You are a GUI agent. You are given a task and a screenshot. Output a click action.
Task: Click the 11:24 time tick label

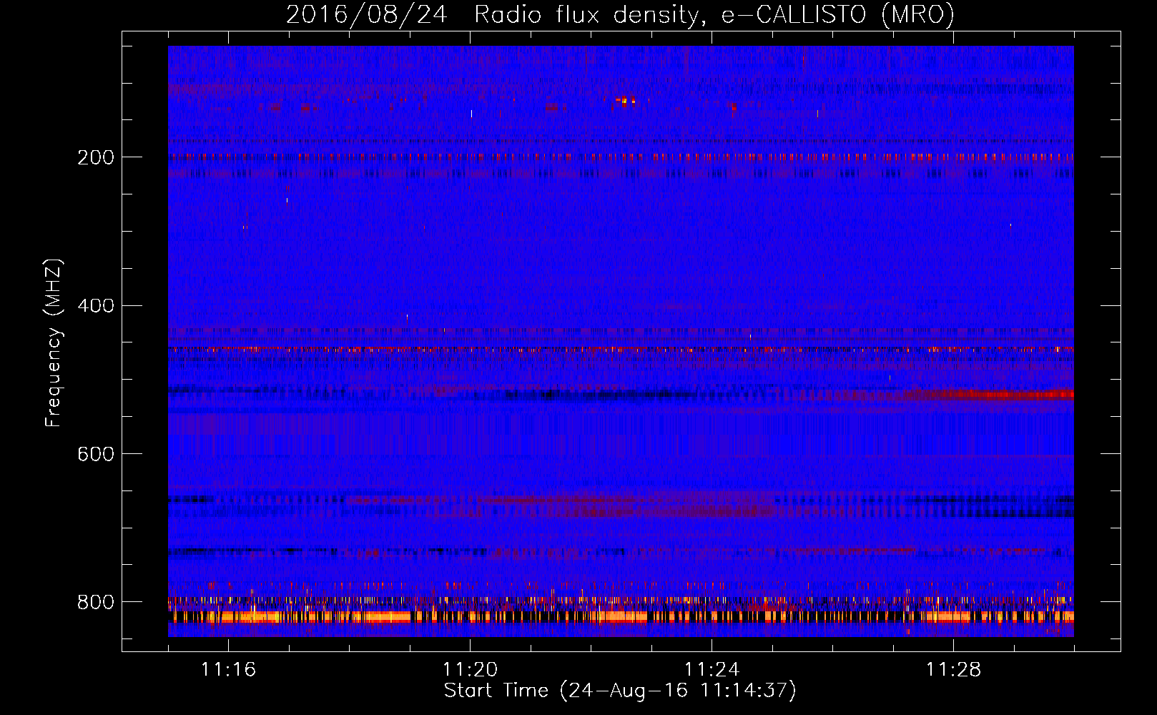pos(712,669)
